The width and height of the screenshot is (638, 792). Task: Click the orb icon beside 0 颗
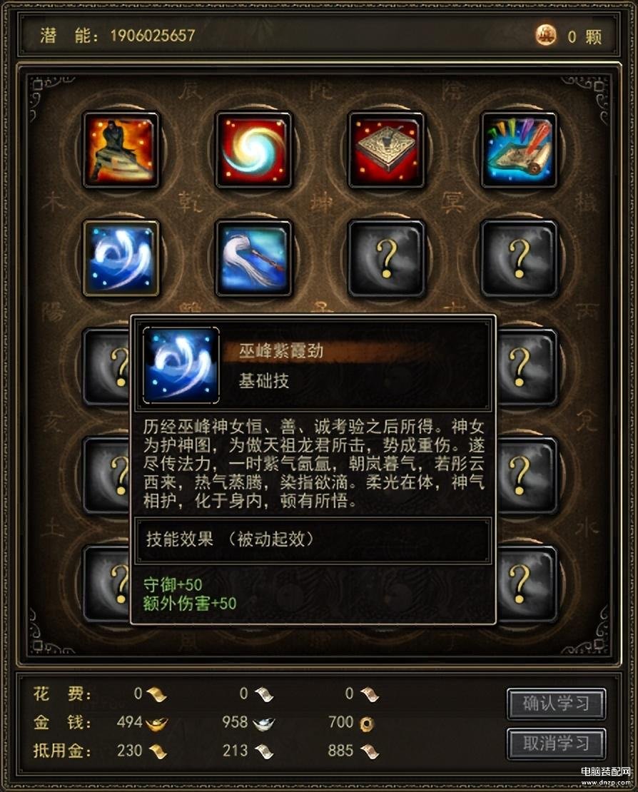click(x=546, y=36)
